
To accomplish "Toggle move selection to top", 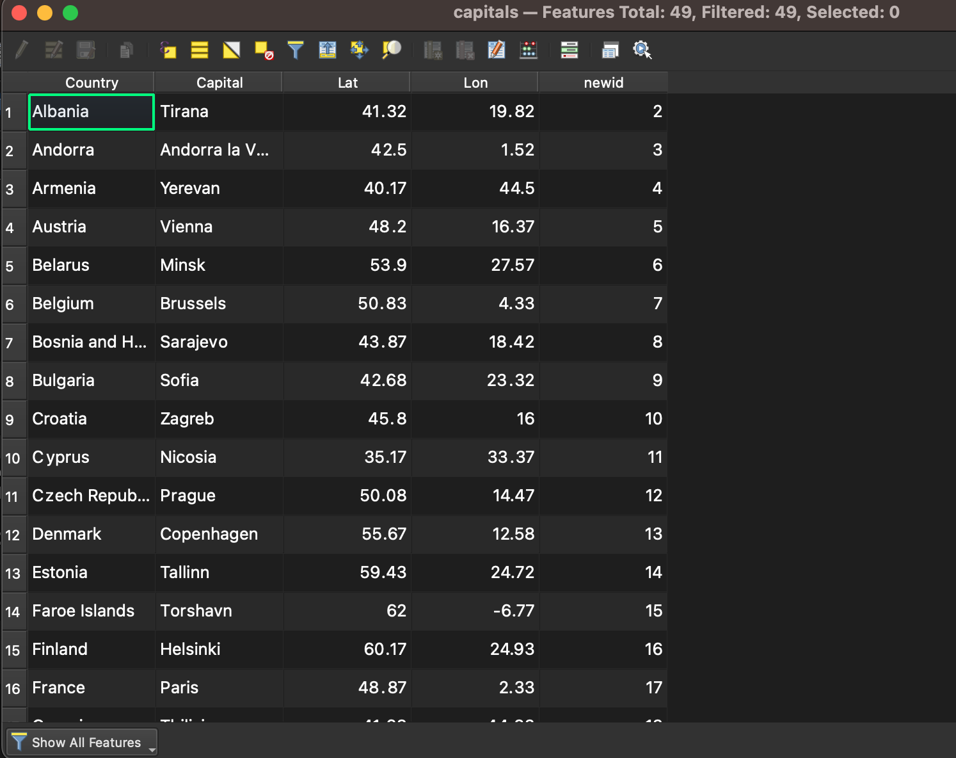I will click(327, 50).
